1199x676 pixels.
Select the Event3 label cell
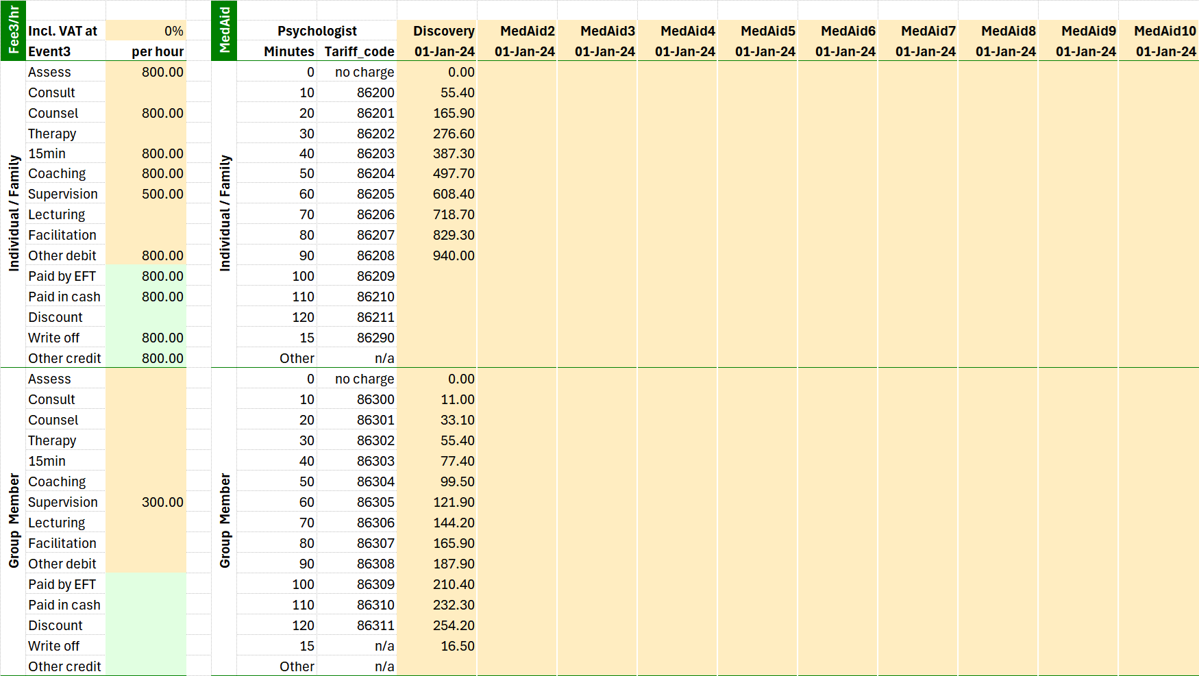(66, 51)
